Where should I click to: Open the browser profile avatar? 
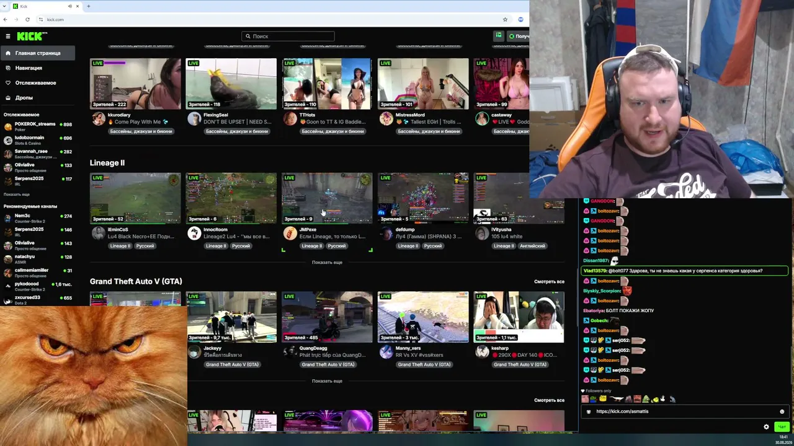click(520, 19)
